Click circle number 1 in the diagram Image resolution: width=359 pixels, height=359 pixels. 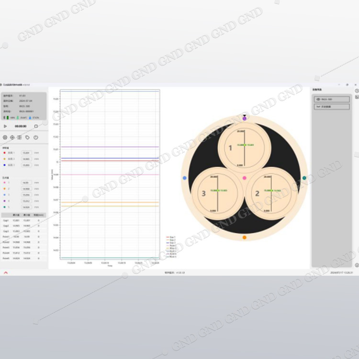click(230, 148)
